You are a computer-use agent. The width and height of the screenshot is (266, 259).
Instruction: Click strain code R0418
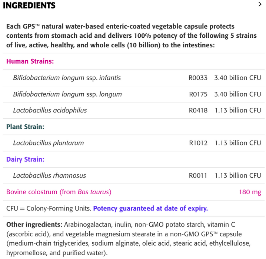(x=198, y=110)
